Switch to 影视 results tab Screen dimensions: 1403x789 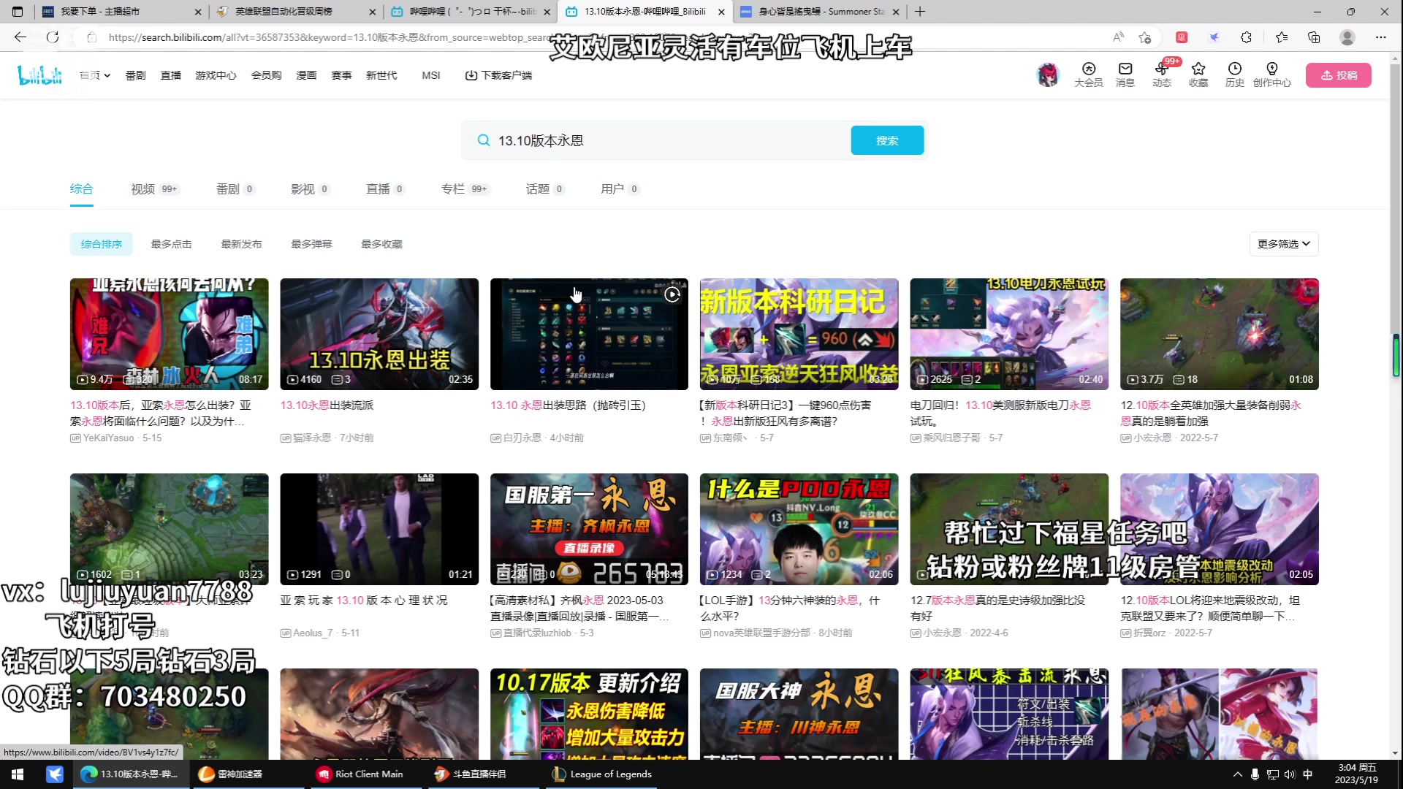click(x=311, y=189)
